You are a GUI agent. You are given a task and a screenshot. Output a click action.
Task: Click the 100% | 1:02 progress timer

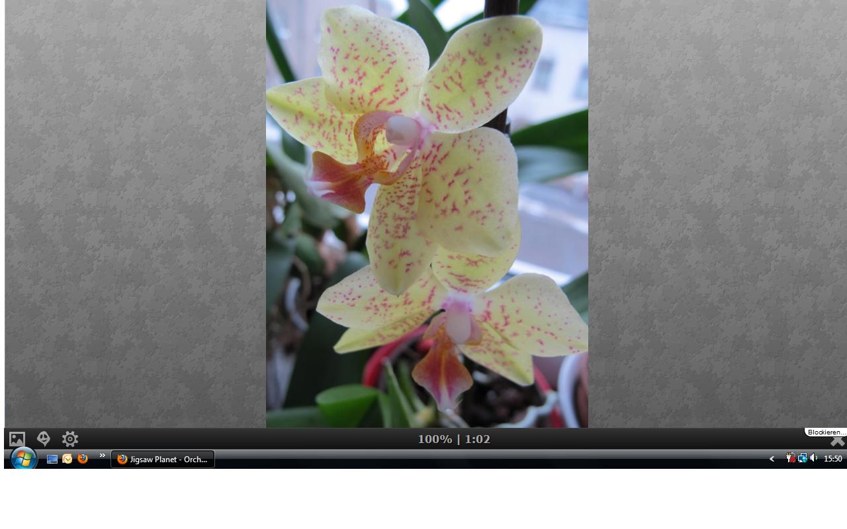tap(453, 439)
